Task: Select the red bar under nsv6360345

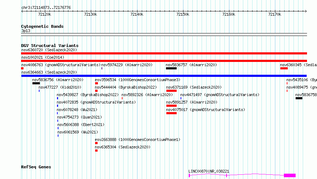Action: pyautogui.click(x=284, y=68)
